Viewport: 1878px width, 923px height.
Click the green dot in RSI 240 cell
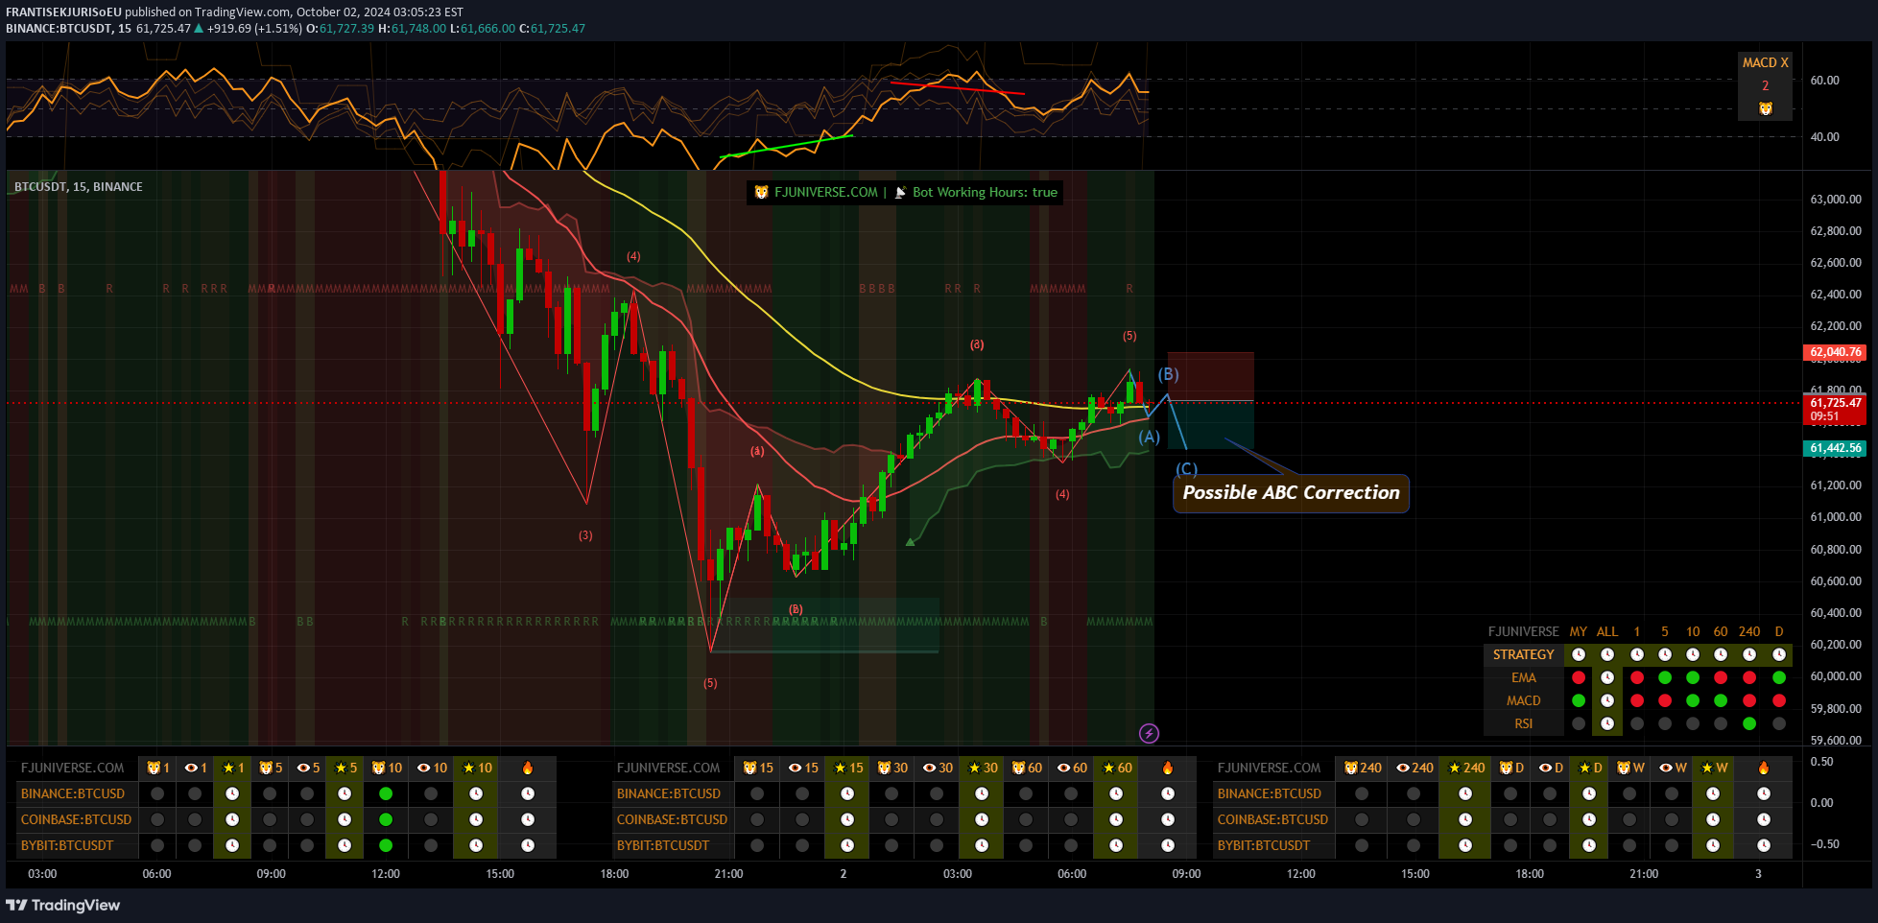pos(1749,723)
